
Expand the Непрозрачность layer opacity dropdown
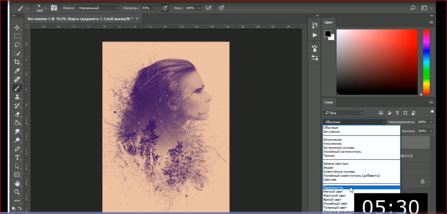coord(431,122)
